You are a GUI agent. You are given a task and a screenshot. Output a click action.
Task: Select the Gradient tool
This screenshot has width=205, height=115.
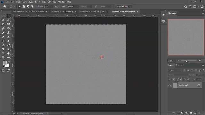point(3,41)
